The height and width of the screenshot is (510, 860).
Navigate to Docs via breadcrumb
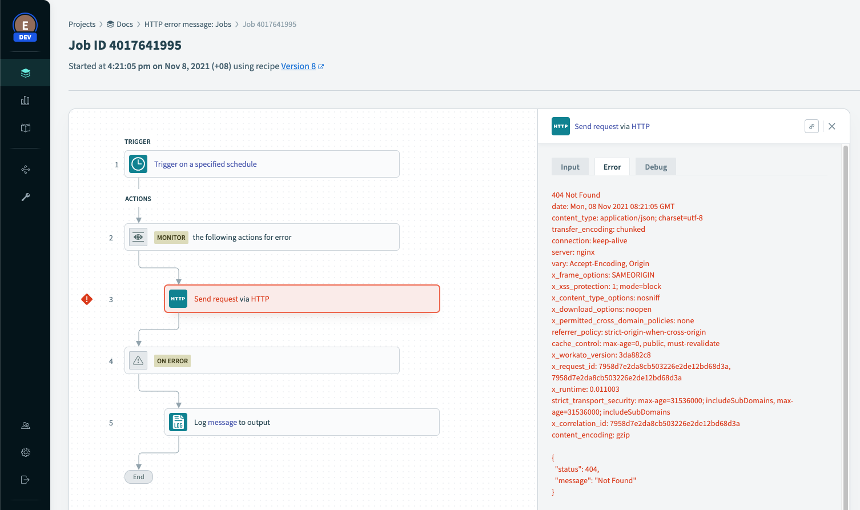pos(124,24)
